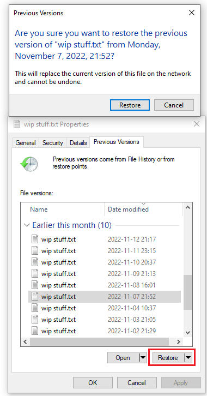Click the file icon for the 2022-11-12 21:17 version

click(35, 239)
